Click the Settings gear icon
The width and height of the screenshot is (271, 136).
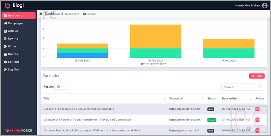point(5,62)
